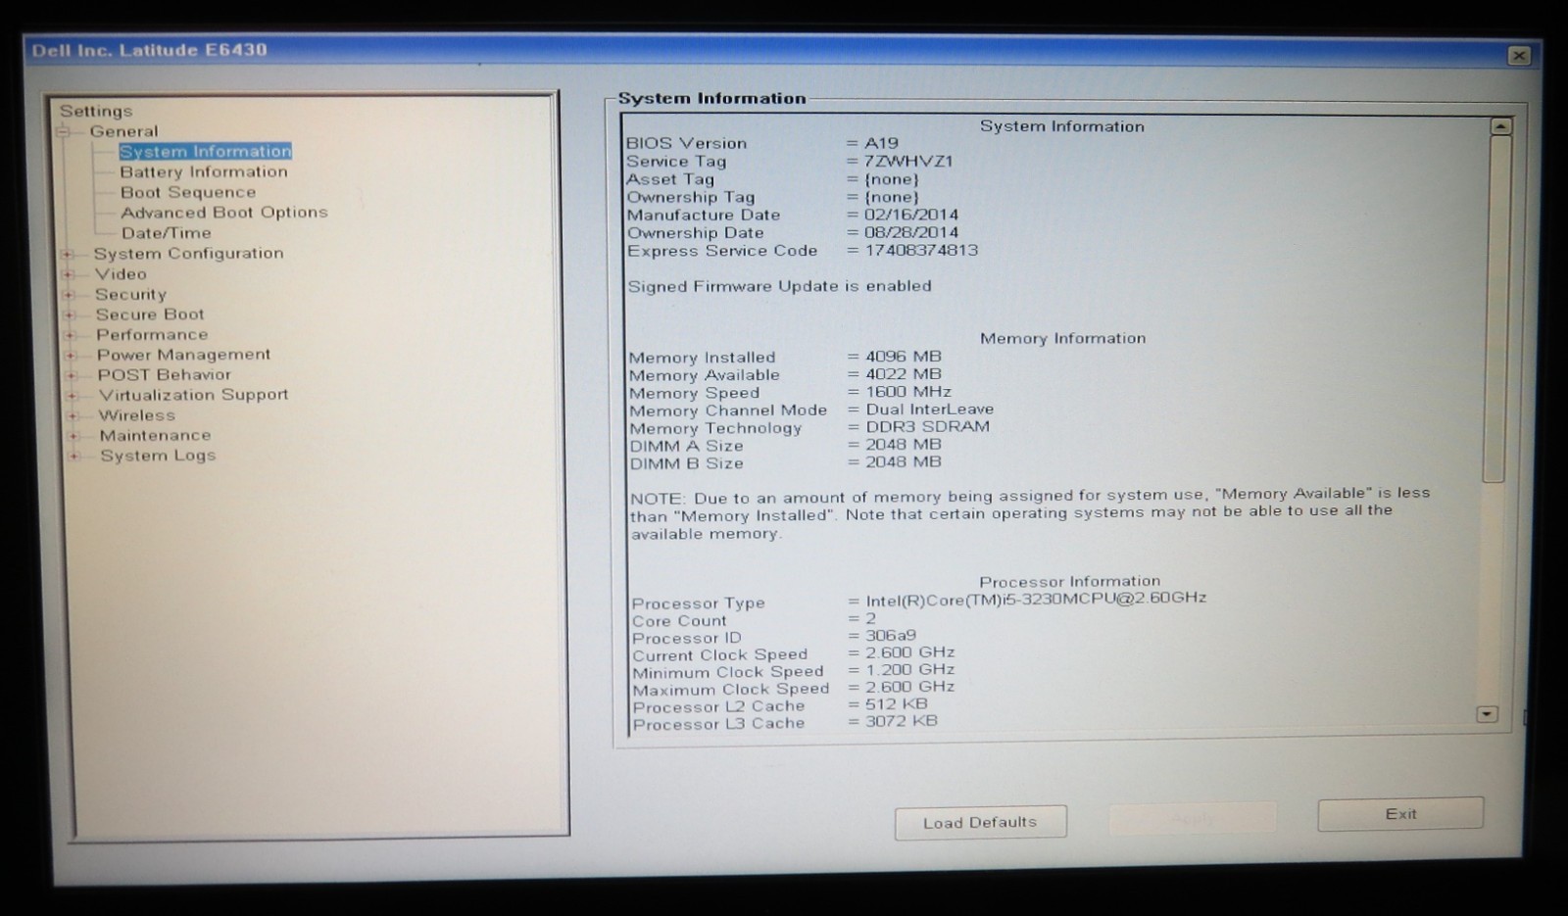Screen dimensions: 1568x916
Task: Expand the Wireless node
Action: pyautogui.click(x=73, y=415)
